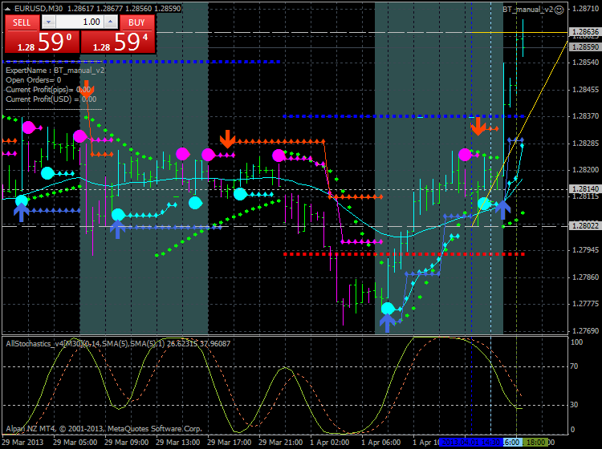Click the '29 Mar 21:00' time axis label
The height and width of the screenshot is (449, 602).
tap(280, 442)
